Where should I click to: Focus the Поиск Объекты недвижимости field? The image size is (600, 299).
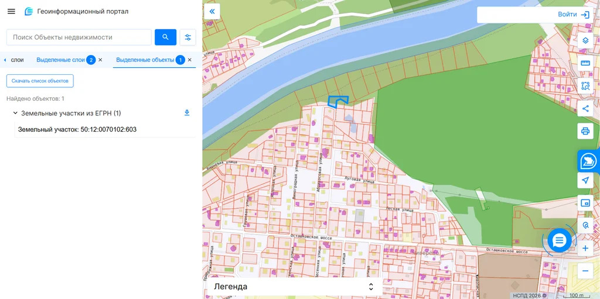click(x=79, y=37)
